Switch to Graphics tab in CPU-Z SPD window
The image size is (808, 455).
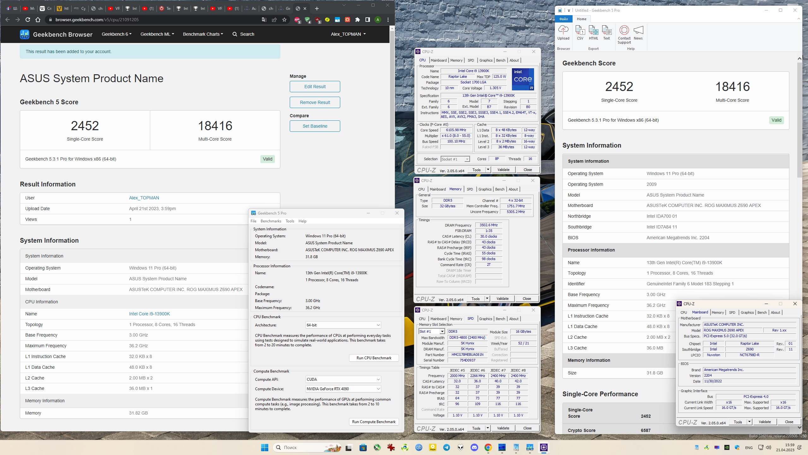pyautogui.click(x=485, y=319)
